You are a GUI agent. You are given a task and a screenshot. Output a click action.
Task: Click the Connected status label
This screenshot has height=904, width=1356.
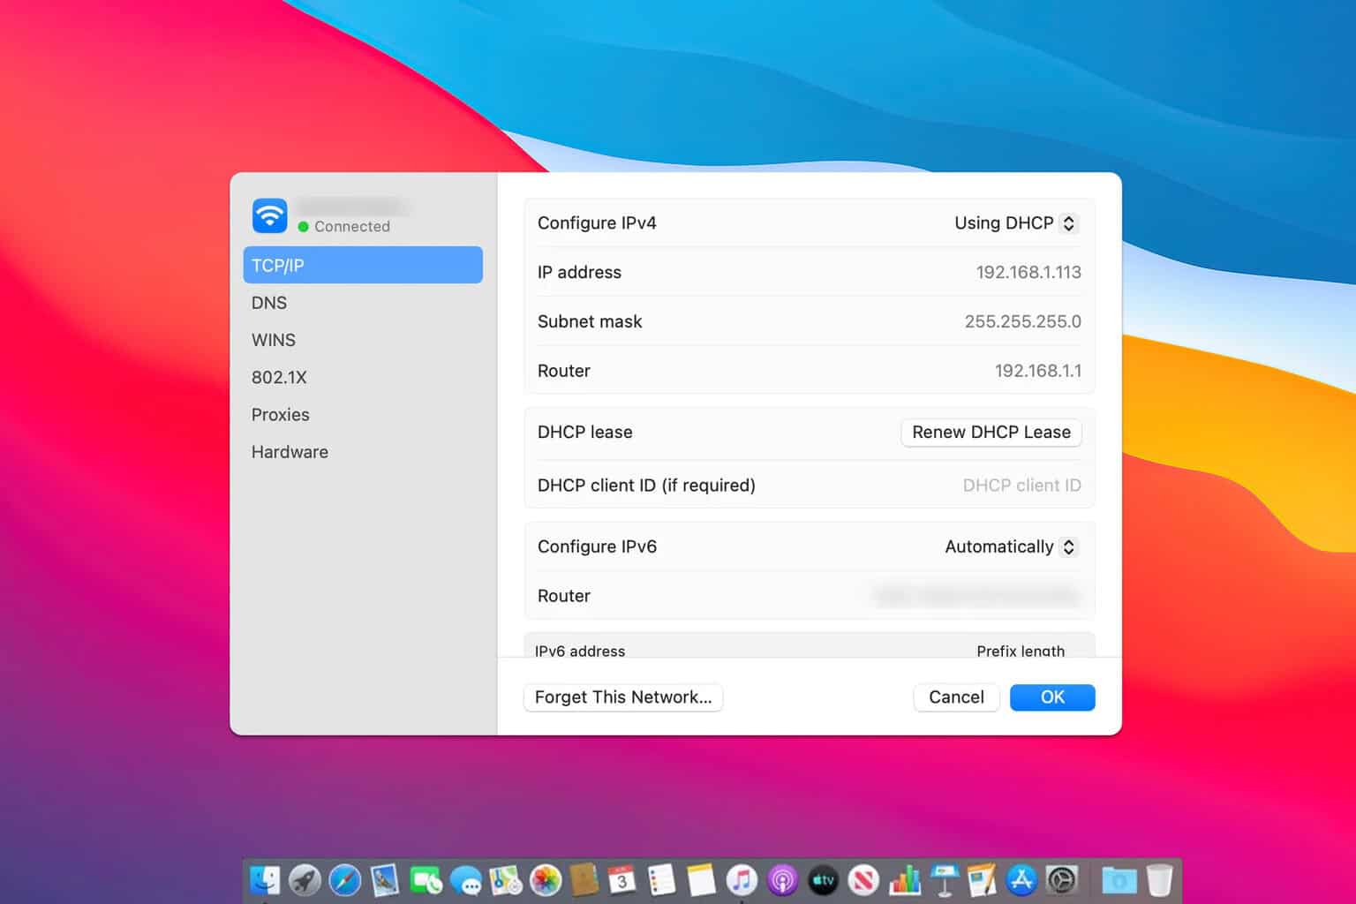pyautogui.click(x=352, y=226)
